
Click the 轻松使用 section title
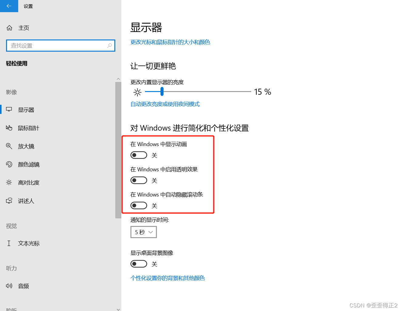[17, 63]
